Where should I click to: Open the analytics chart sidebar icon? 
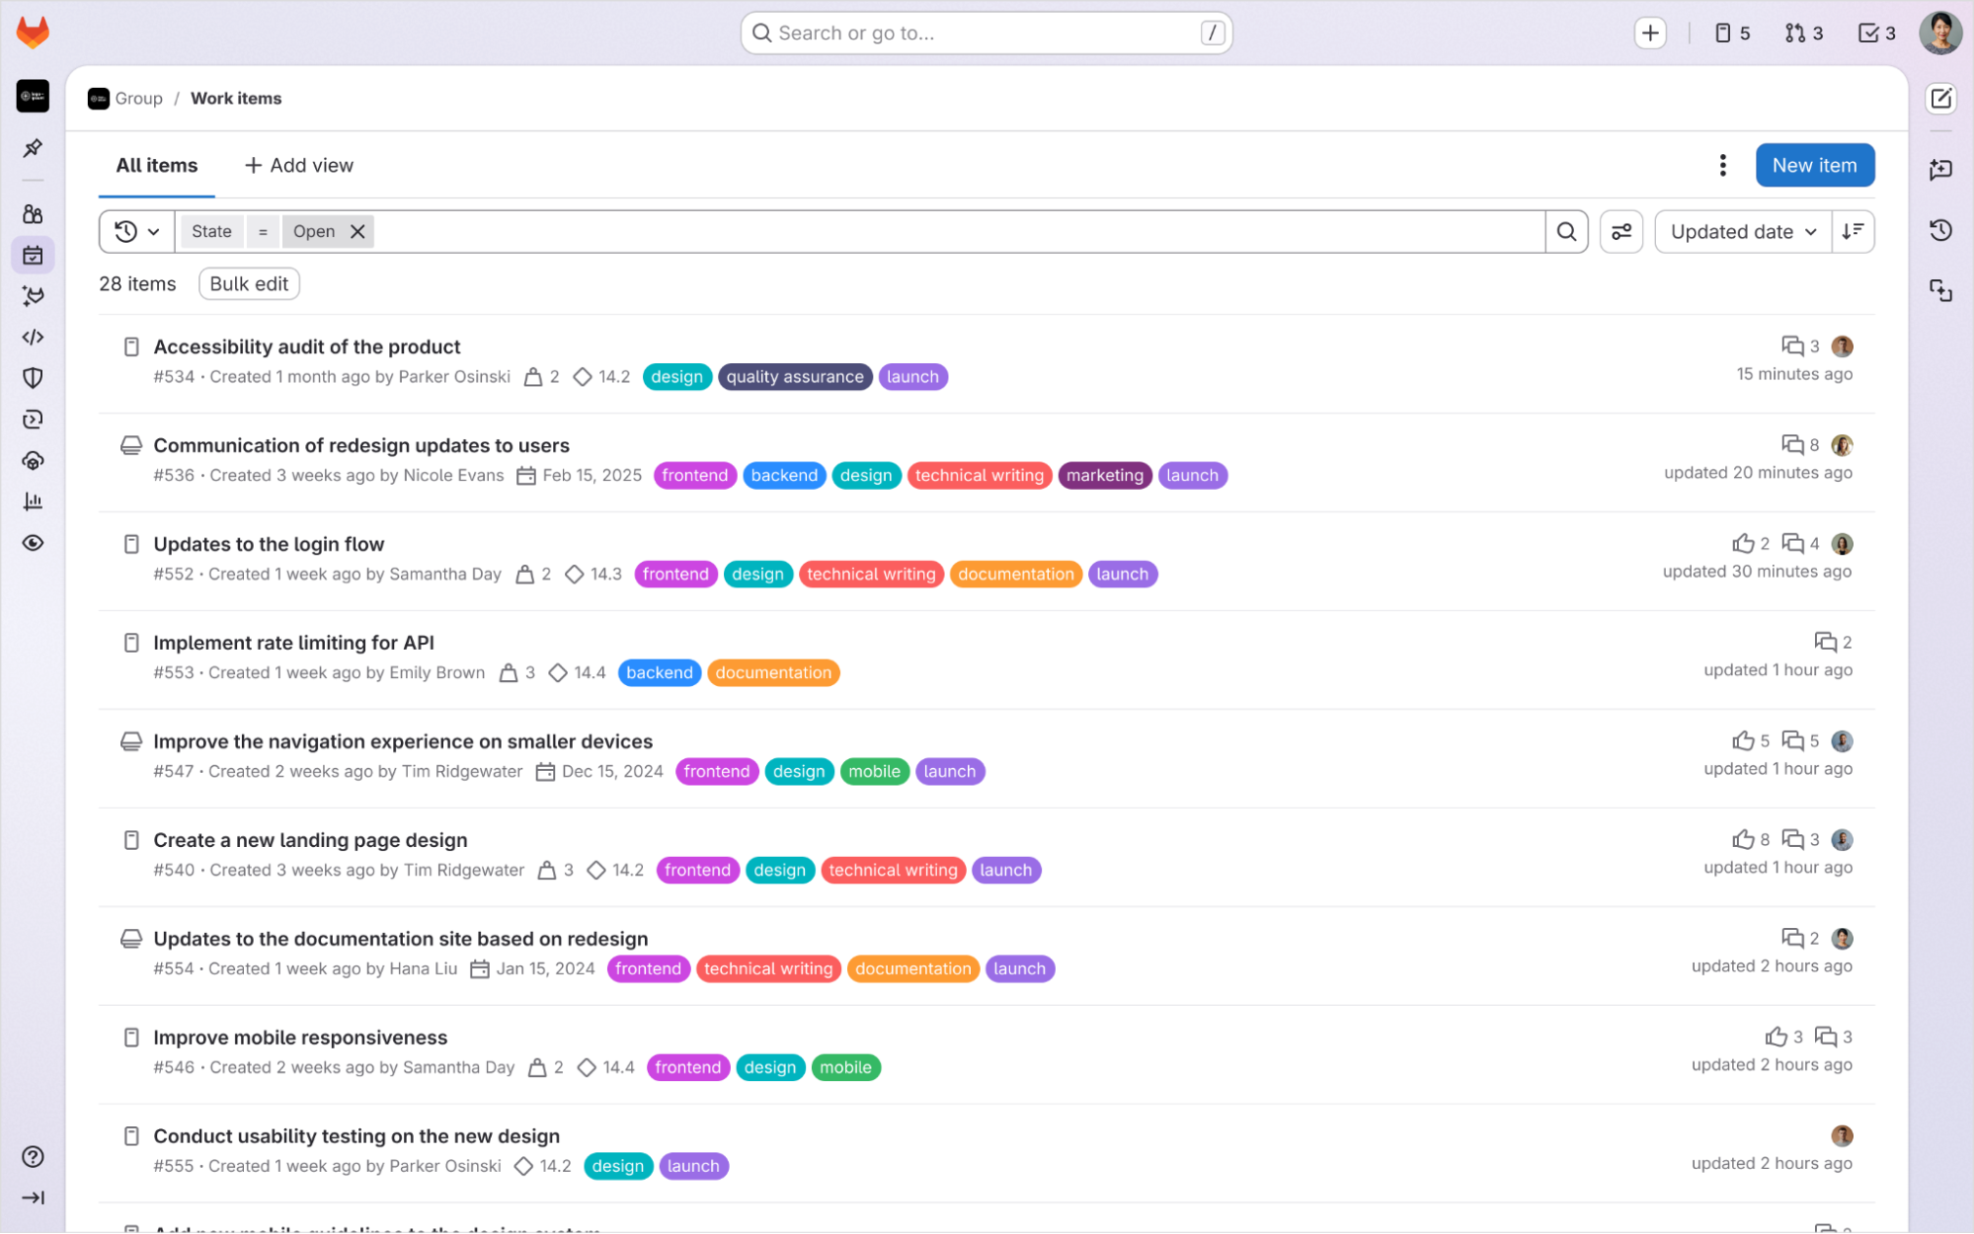pyautogui.click(x=33, y=501)
